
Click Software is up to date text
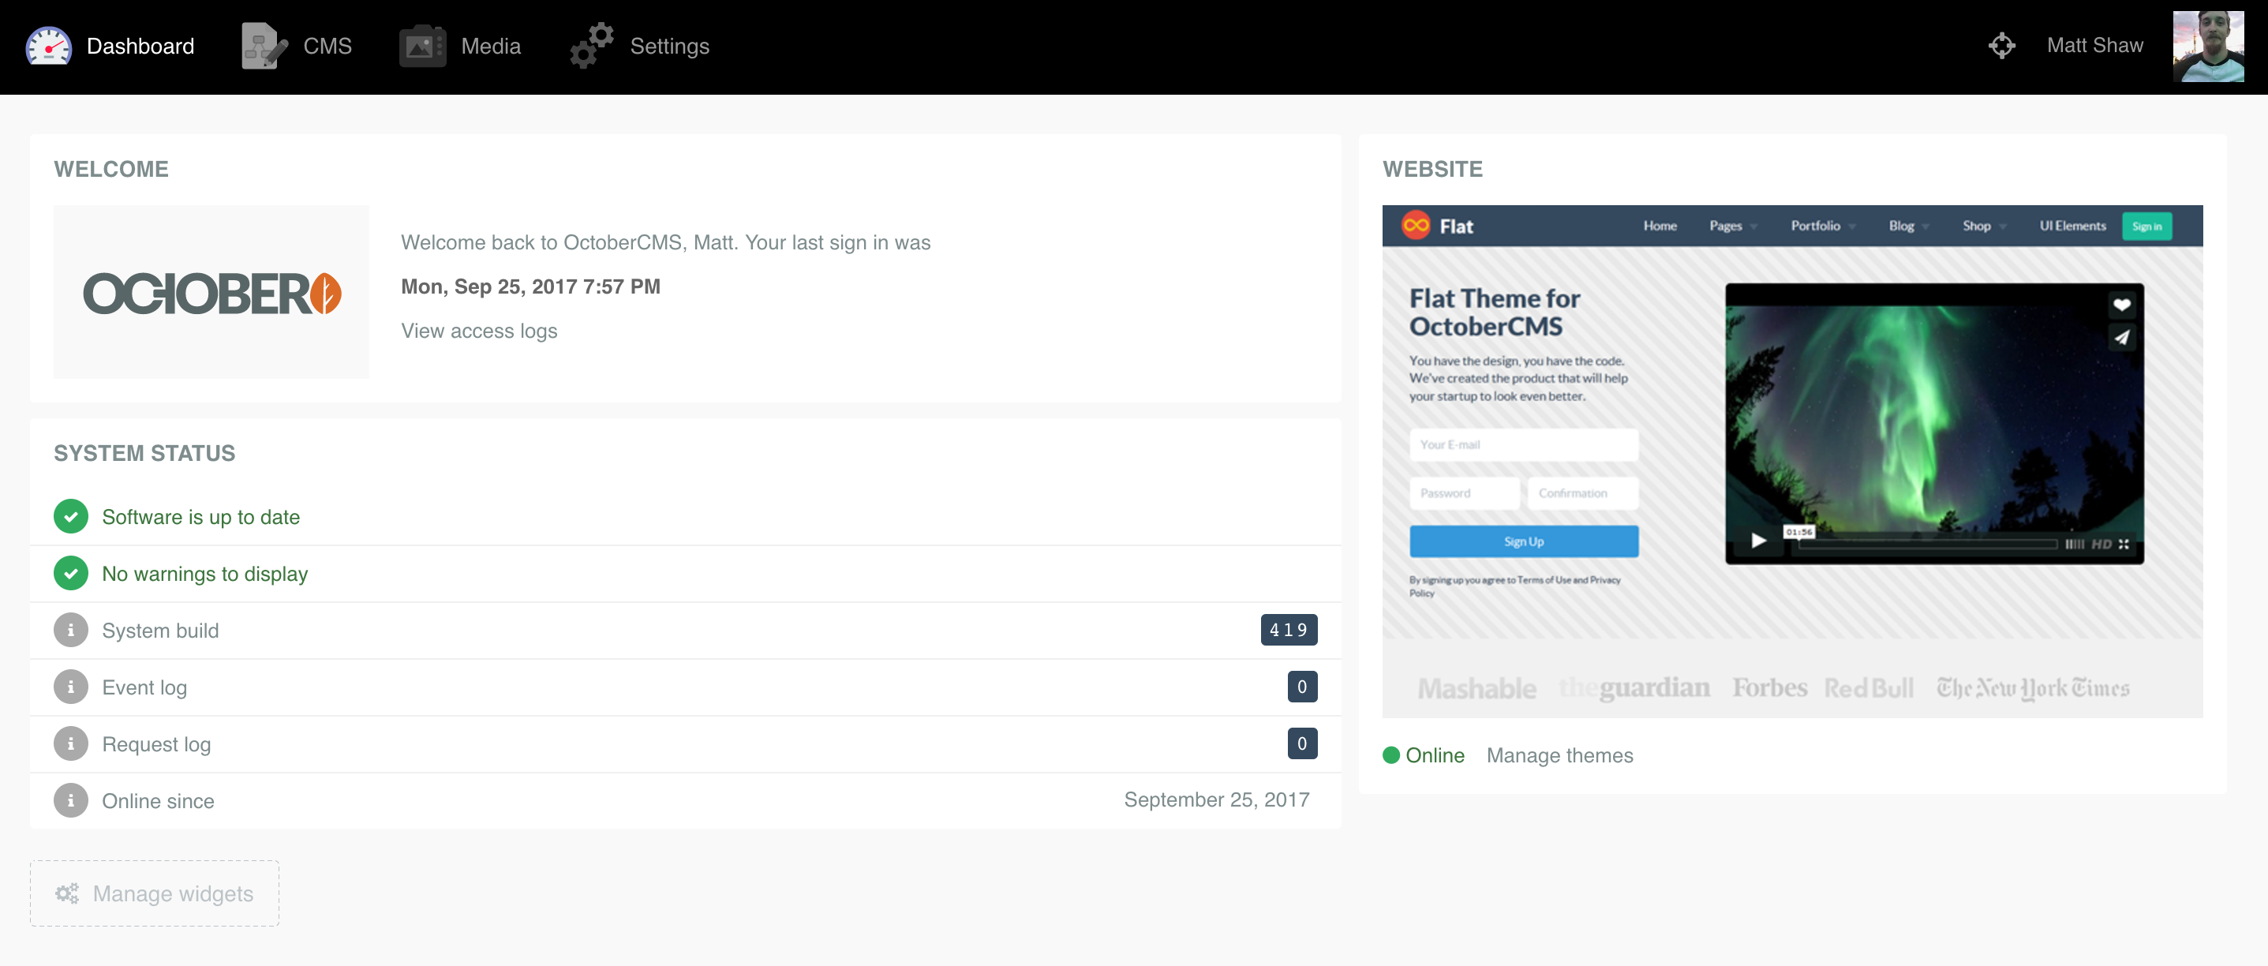point(200,517)
